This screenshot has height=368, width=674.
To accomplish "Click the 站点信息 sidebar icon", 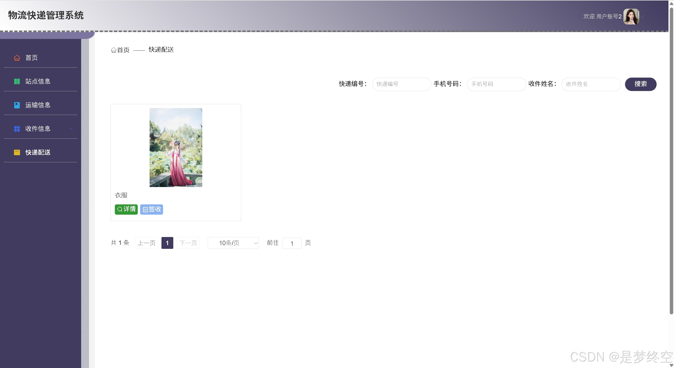I will (x=17, y=81).
